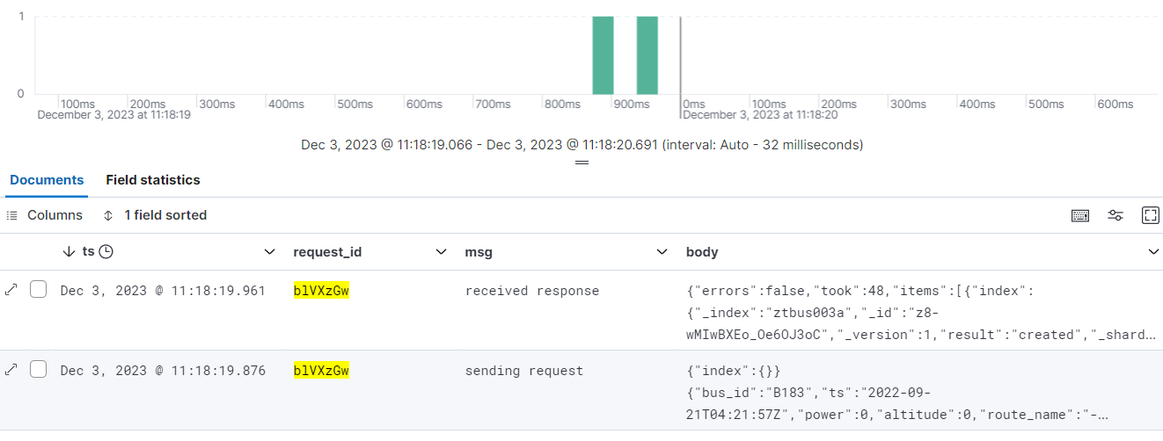The height and width of the screenshot is (441, 1163).
Task: Open ts column header menu
Action: coord(270,252)
